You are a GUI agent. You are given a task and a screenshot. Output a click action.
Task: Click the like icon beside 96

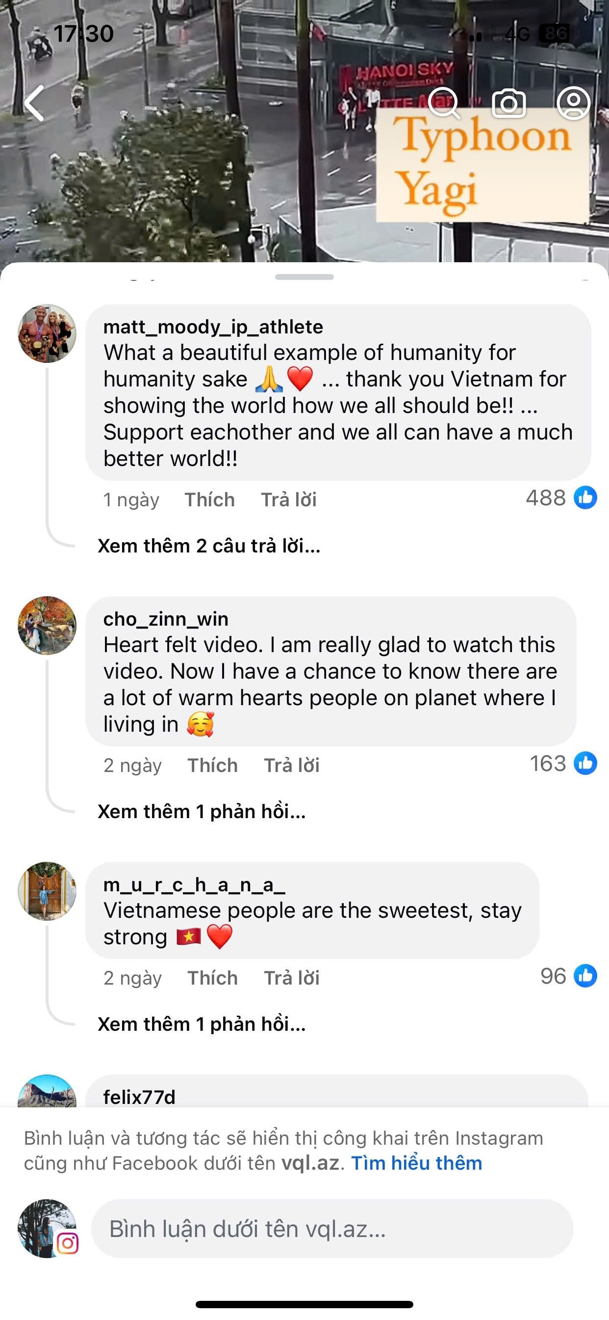(585, 976)
